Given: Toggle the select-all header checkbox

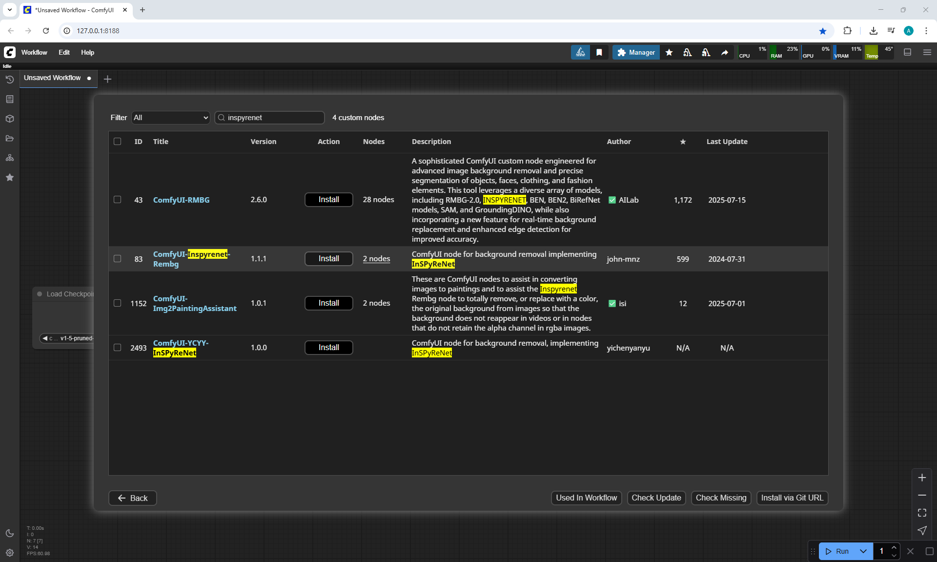Looking at the screenshot, I should 117,142.
